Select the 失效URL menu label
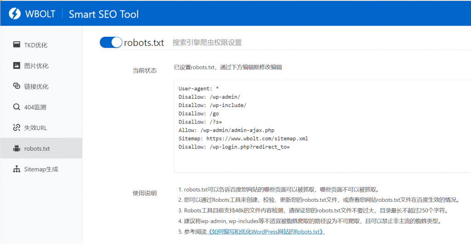Viewport: 471px width, 244px height. pyautogui.click(x=35, y=128)
